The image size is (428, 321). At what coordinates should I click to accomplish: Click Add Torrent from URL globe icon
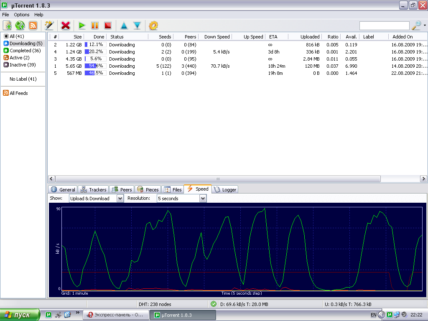click(20, 25)
